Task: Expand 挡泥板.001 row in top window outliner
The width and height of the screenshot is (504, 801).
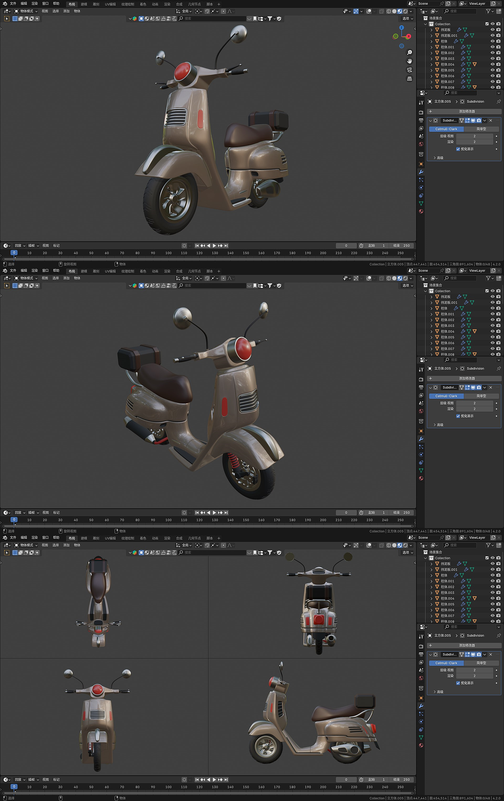Action: 431,35
